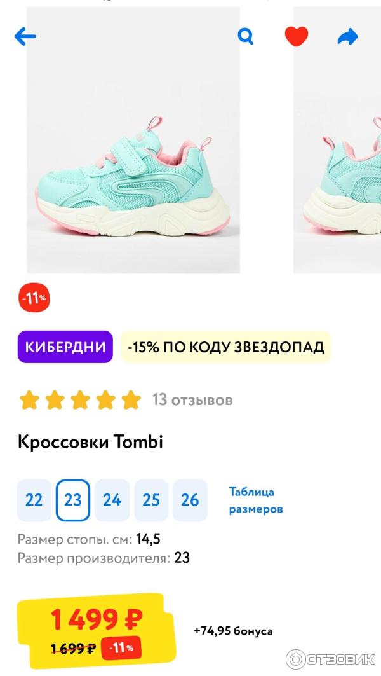This screenshot has height=676, width=381.
Task: Open the main sneaker product photo
Action: point(133,140)
